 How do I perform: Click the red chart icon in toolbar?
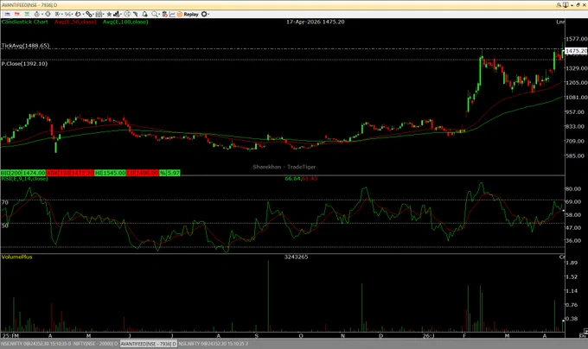coord(17,14)
